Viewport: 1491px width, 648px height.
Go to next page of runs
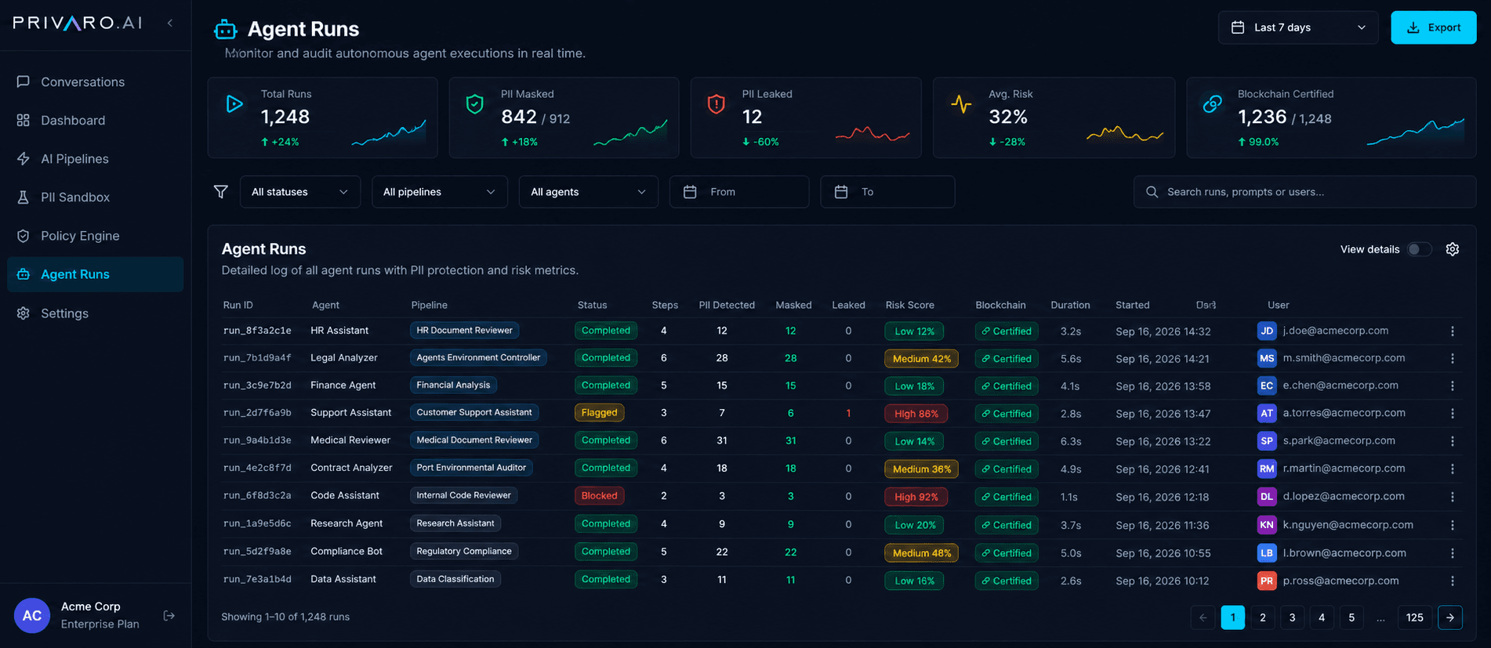(1450, 617)
